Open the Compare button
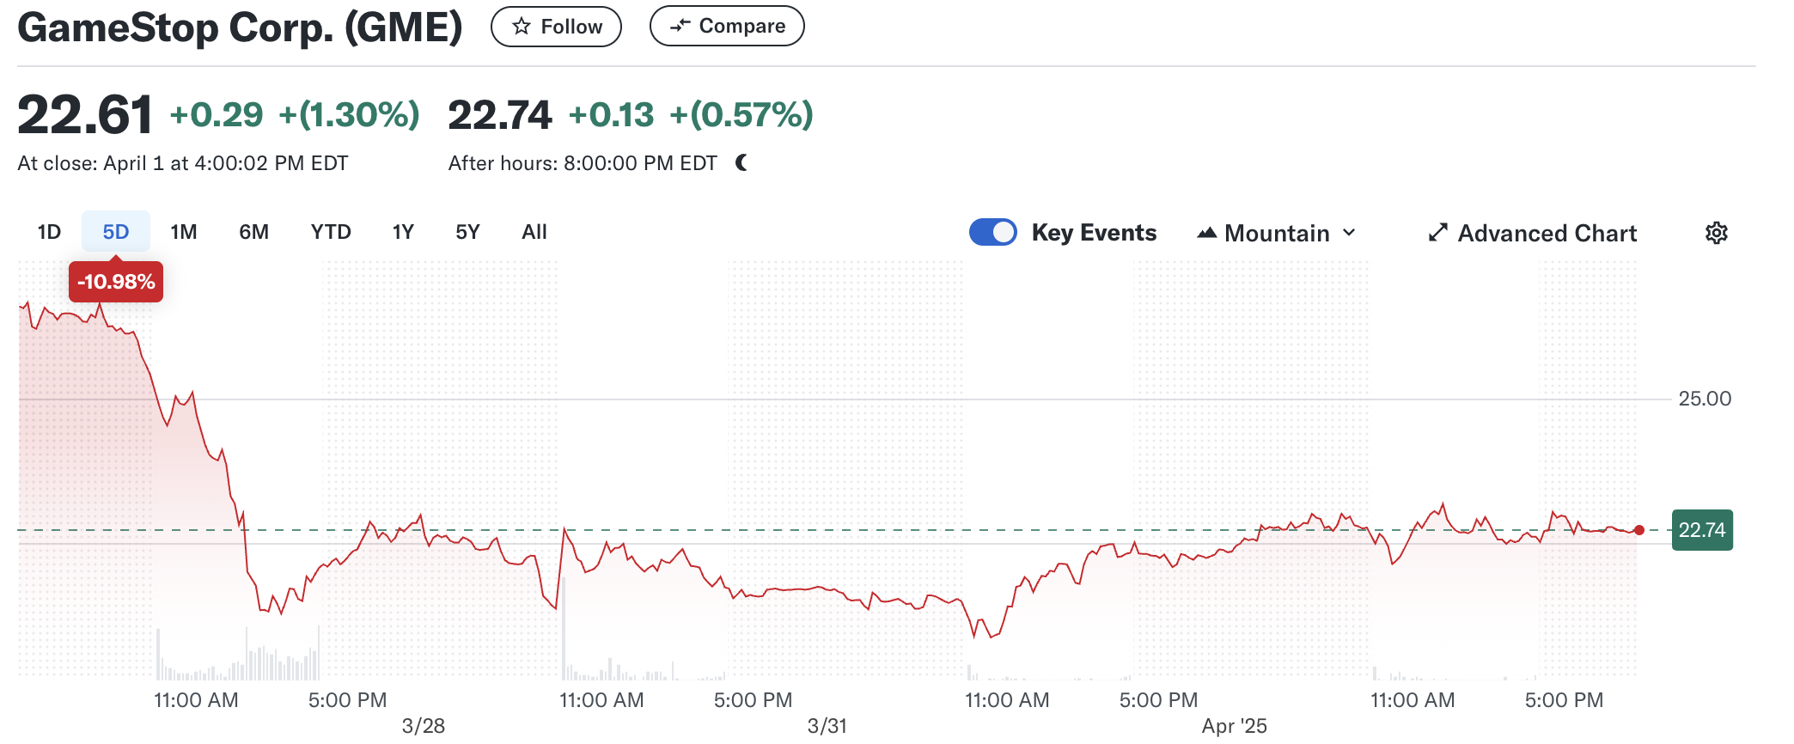The height and width of the screenshot is (744, 1794). (x=727, y=26)
